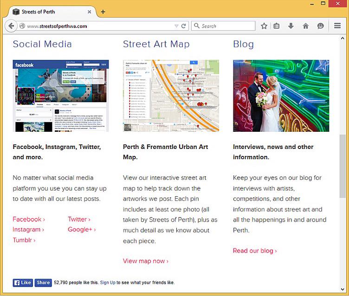Viewport: 349px width, 296px height.
Task: Follow the View map now link
Action: (x=146, y=261)
